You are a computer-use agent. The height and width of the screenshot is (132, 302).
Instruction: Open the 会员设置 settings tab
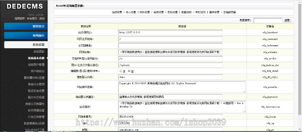click(158, 12)
